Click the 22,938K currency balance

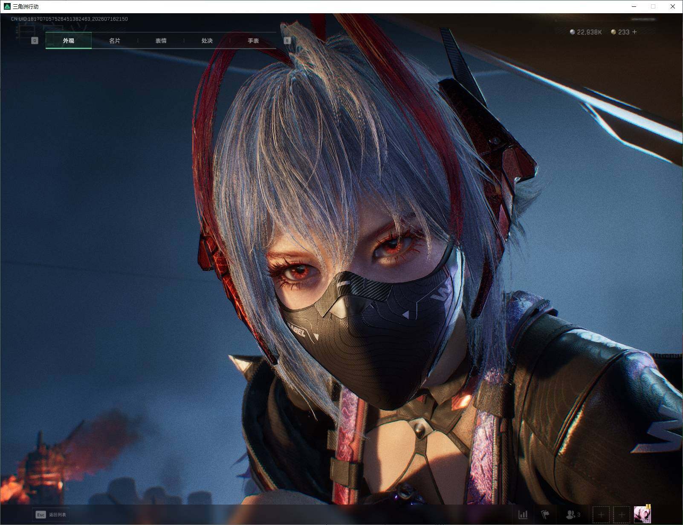click(x=589, y=32)
